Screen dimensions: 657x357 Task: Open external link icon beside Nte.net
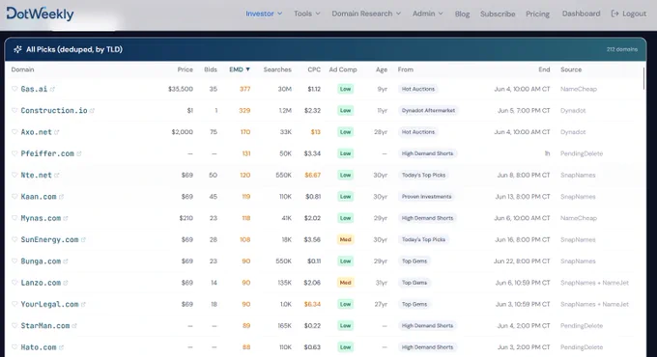[x=57, y=176]
